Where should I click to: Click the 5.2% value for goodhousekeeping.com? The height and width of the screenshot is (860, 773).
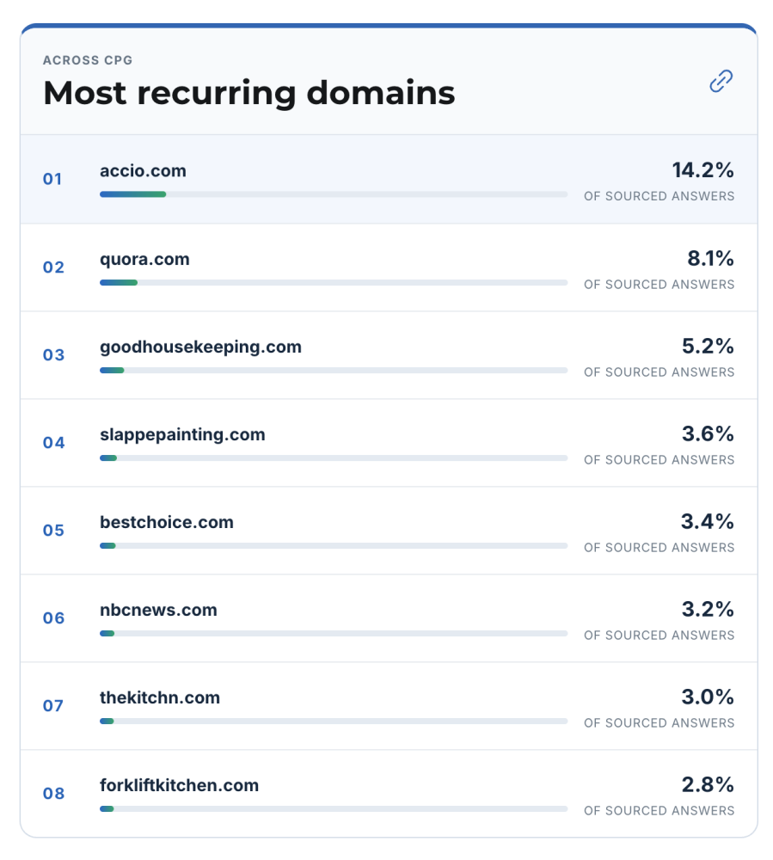709,346
